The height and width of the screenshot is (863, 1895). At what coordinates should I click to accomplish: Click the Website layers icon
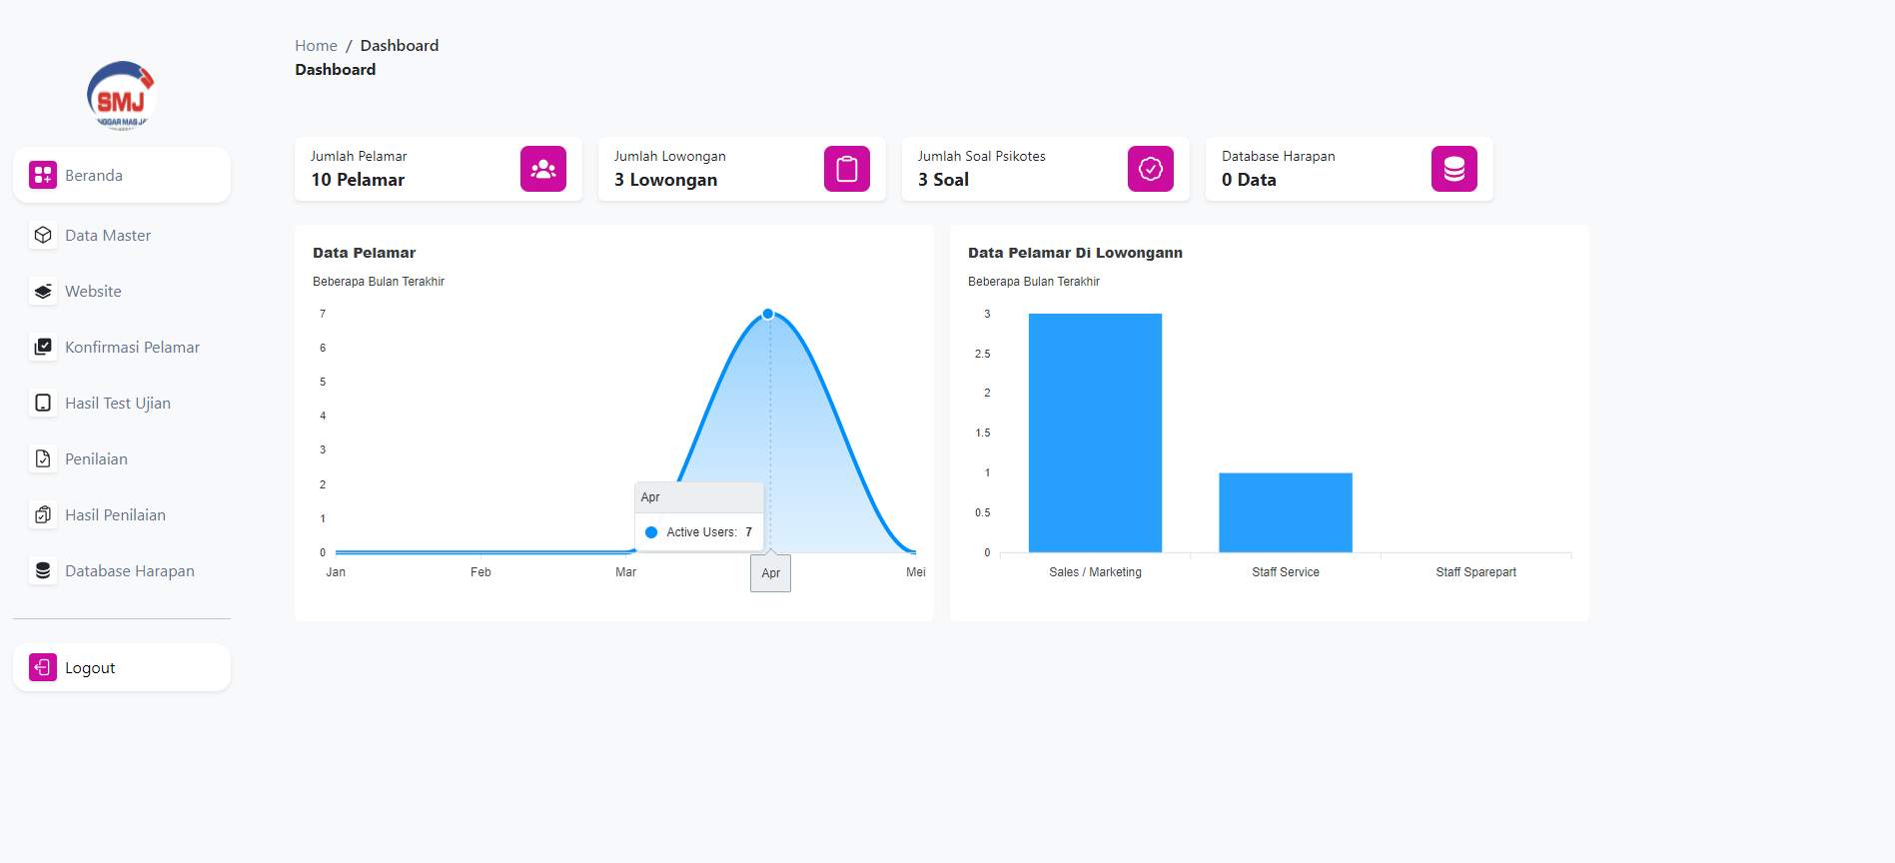[x=43, y=291]
